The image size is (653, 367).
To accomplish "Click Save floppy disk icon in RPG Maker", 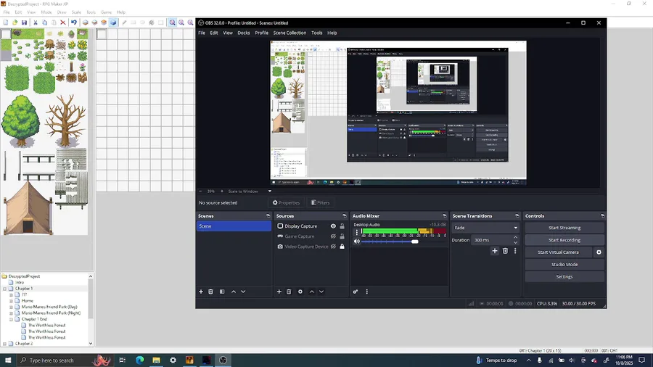I will pos(24,22).
